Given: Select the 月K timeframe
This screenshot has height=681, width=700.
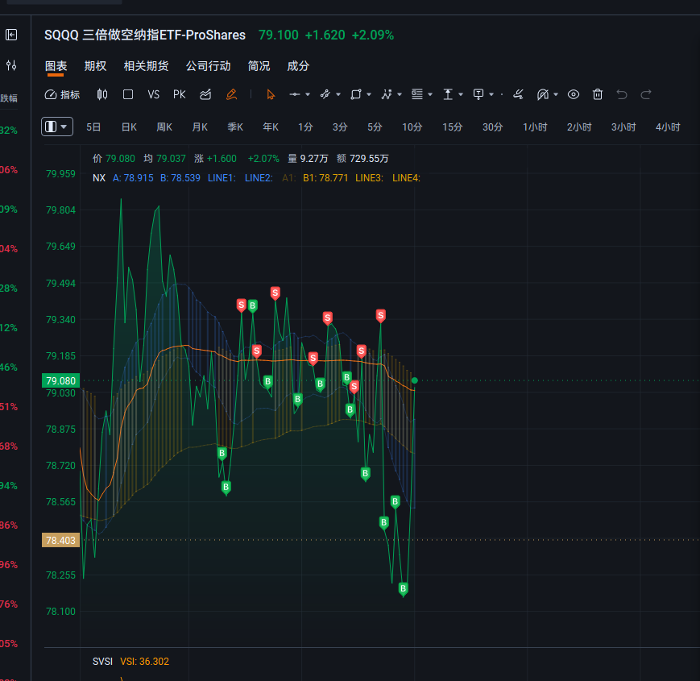Looking at the screenshot, I should [x=200, y=127].
